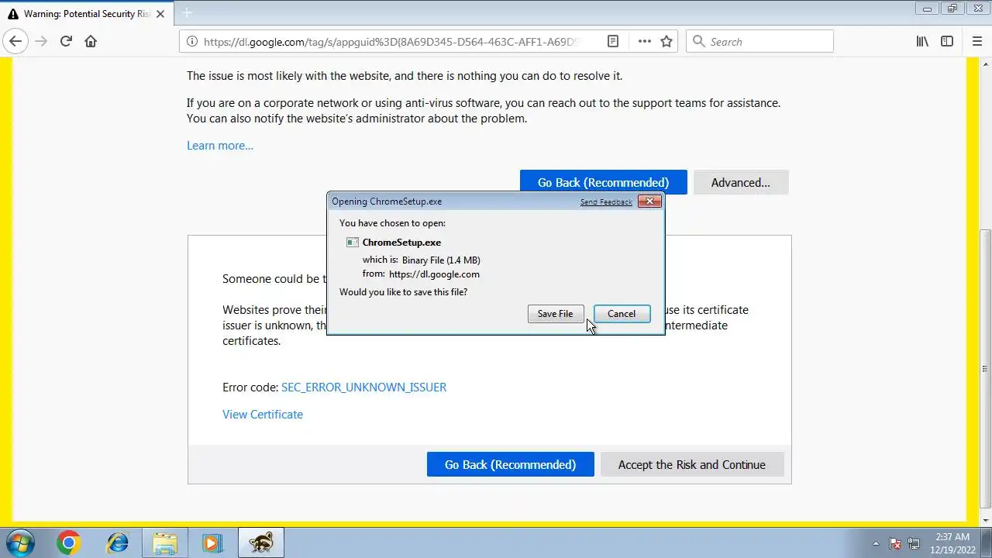
Task: Open the Firefox hamburger menu
Action: coord(976,42)
